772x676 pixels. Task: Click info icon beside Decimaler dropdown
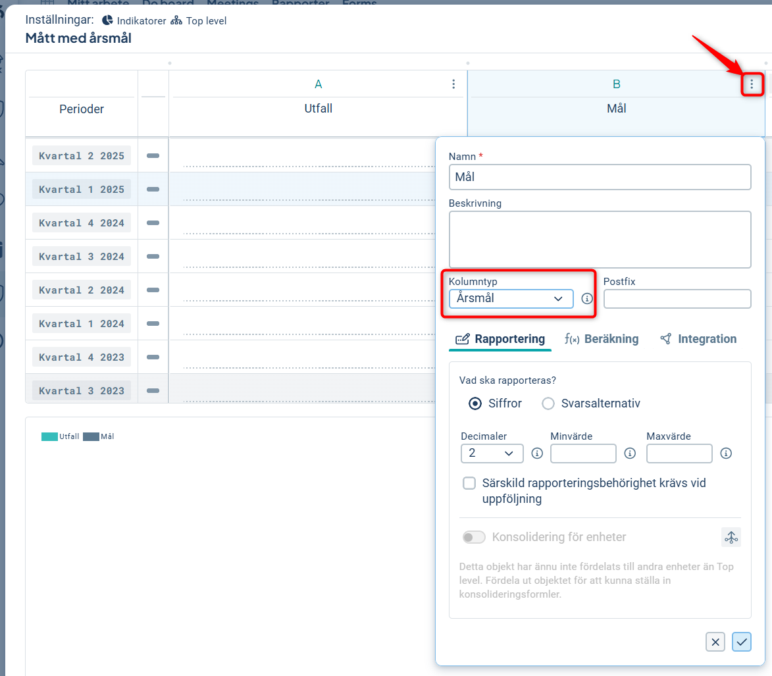(537, 454)
